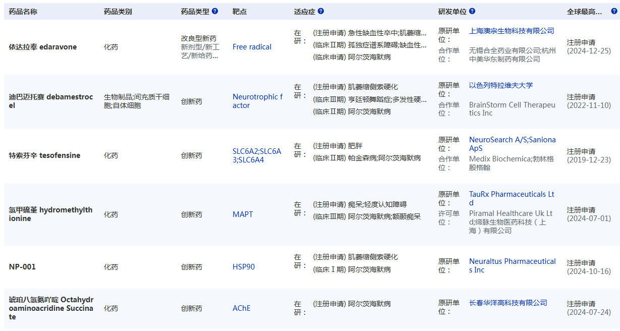Click 孤独症谱系障碍 phase II indication for edaravone

373,45
